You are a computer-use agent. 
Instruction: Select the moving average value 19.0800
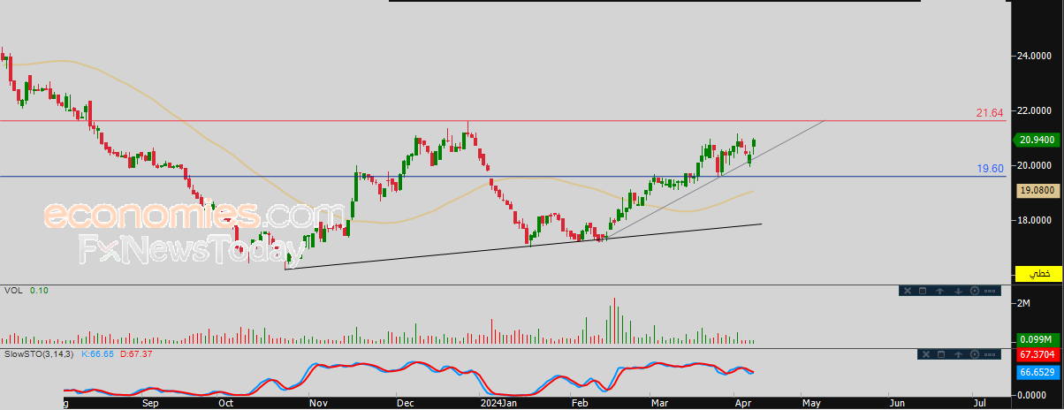point(1038,190)
